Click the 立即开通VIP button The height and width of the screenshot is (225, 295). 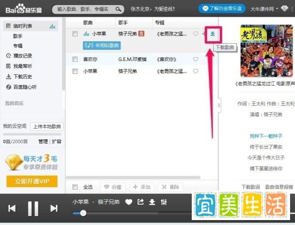pyautogui.click(x=32, y=181)
